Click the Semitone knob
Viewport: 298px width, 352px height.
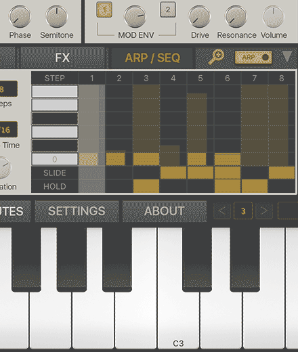[57, 17]
